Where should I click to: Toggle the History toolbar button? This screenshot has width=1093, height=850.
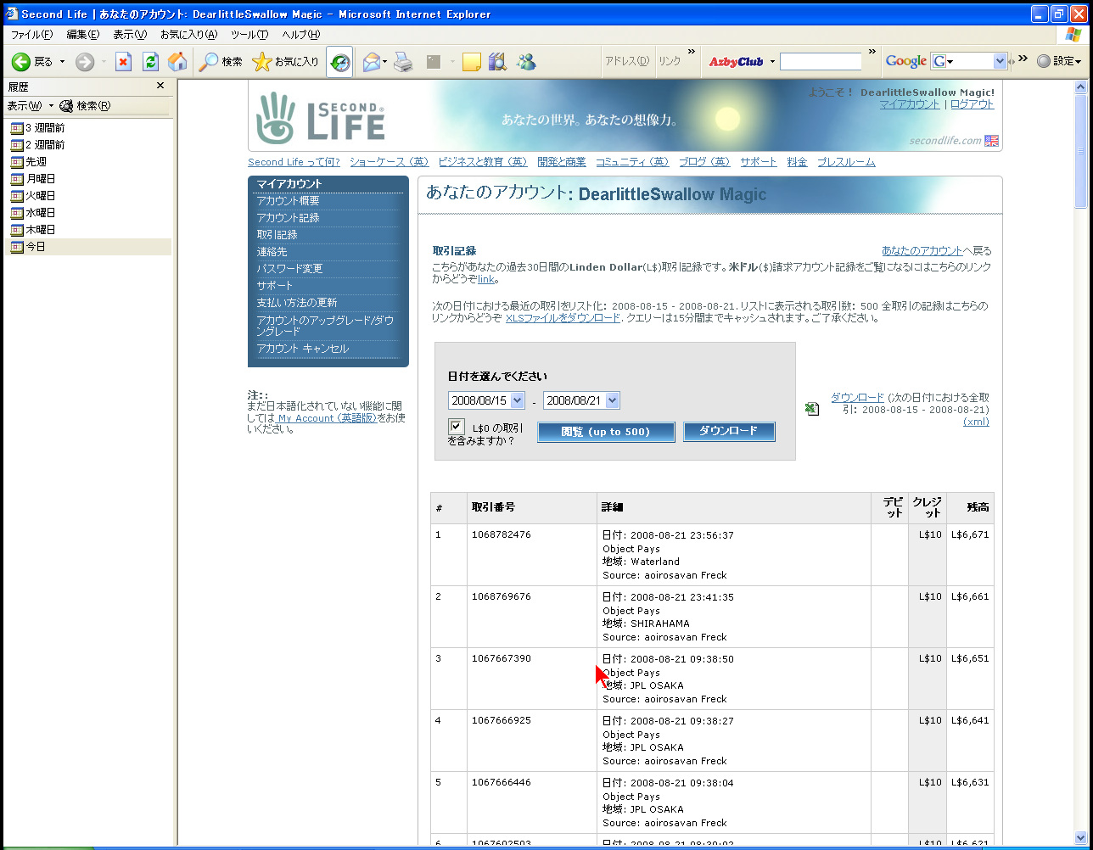(x=339, y=62)
